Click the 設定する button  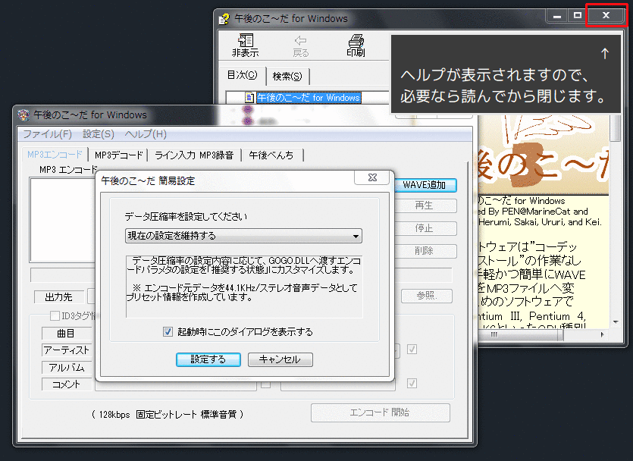click(x=208, y=359)
